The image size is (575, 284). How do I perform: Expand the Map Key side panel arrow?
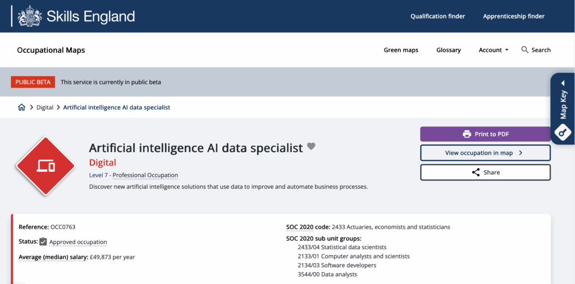tap(563, 83)
